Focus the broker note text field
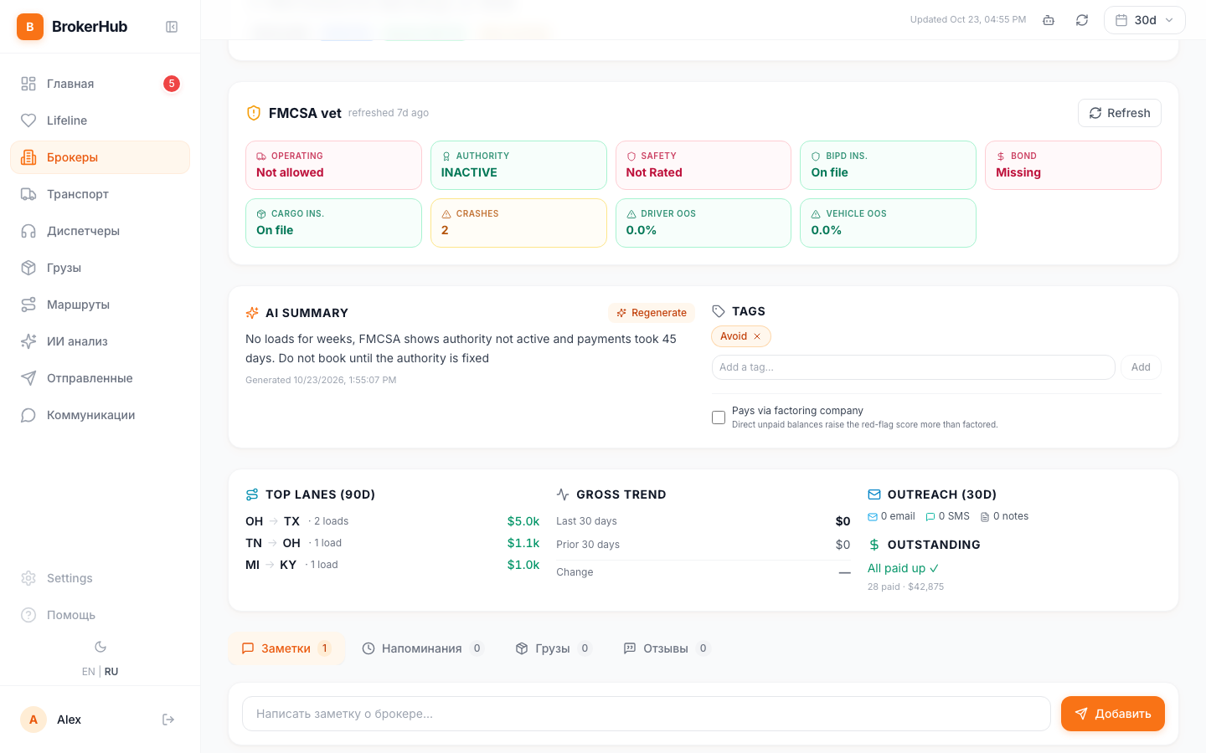 tap(647, 714)
